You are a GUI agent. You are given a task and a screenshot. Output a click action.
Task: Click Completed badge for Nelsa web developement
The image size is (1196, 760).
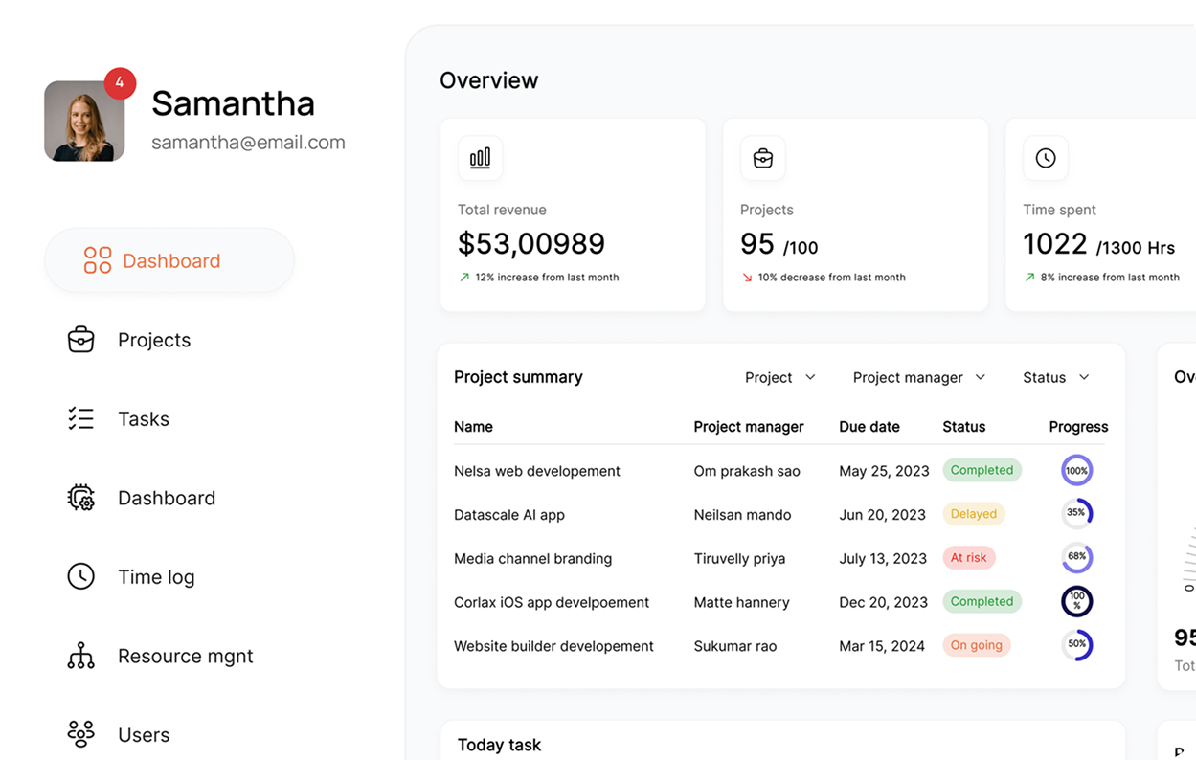[x=982, y=470]
